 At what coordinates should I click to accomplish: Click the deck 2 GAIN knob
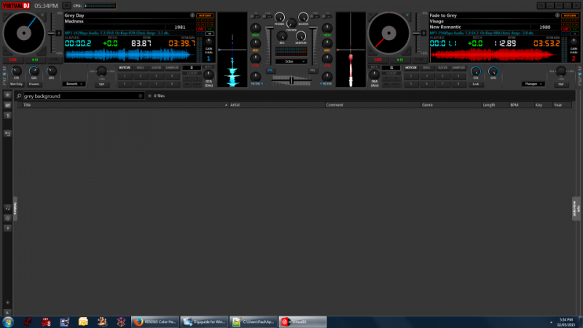coord(574,42)
